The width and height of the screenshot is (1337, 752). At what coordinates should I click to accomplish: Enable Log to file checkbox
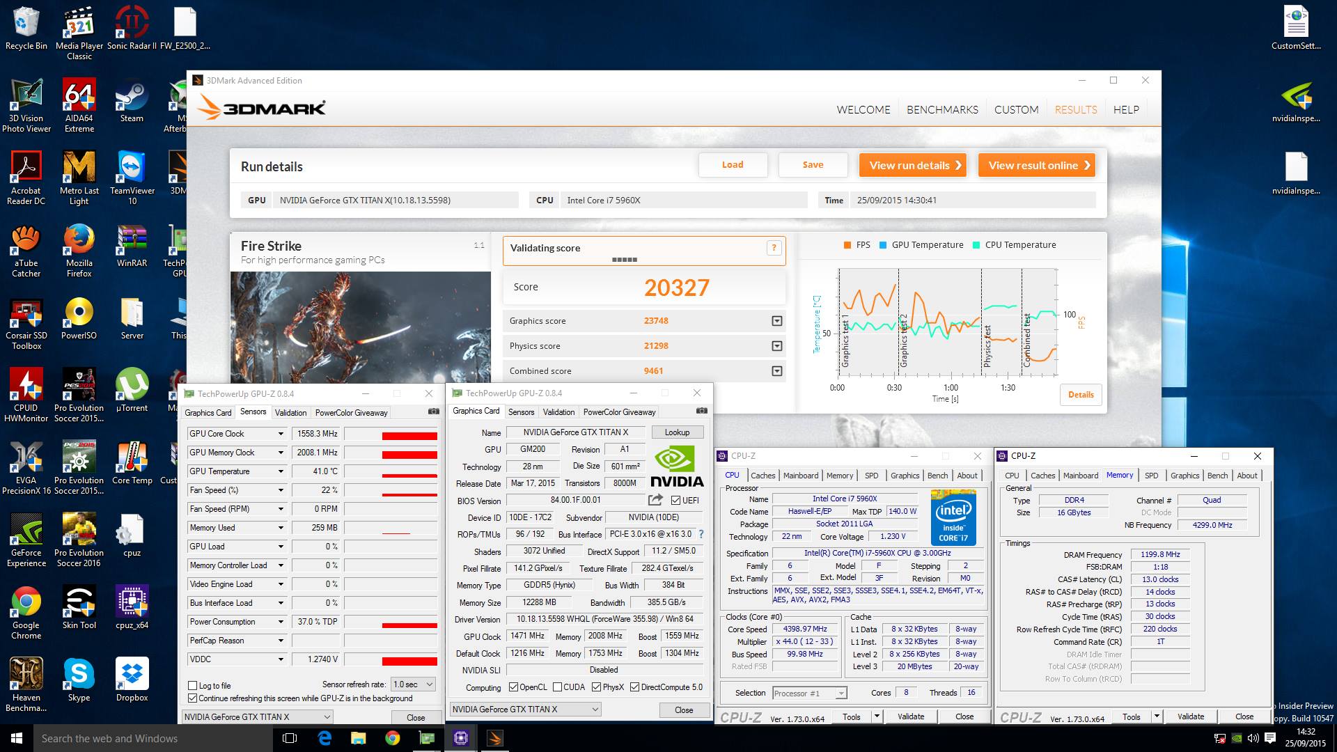(193, 686)
